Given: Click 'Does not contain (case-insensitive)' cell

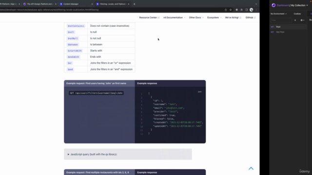Looking at the screenshot, I should pyautogui.click(x=111, y=26).
